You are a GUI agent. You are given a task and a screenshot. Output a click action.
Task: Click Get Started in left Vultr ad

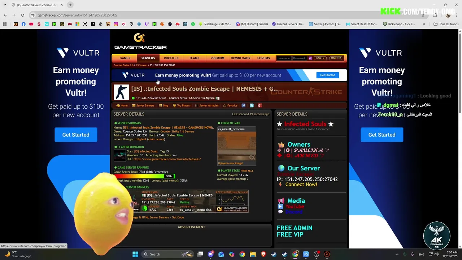[x=76, y=135]
